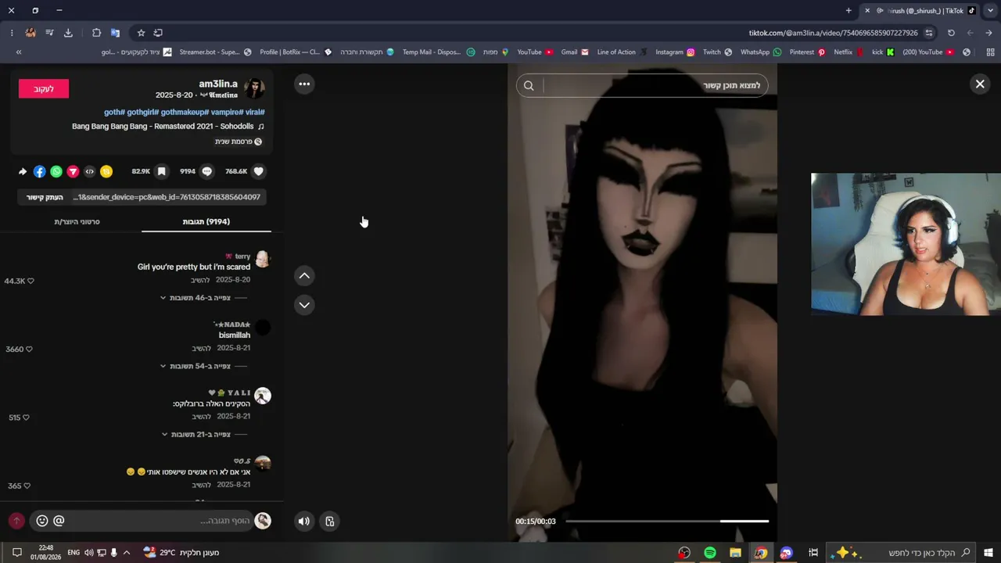Image resolution: width=1001 pixels, height=563 pixels.
Task: Go to the previous video
Action: click(304, 275)
